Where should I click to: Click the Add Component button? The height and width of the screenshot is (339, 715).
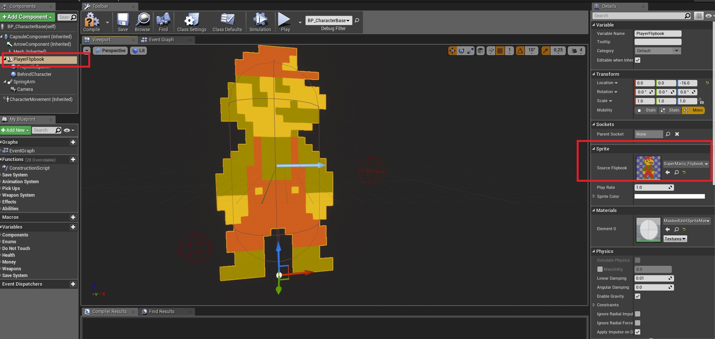click(27, 17)
